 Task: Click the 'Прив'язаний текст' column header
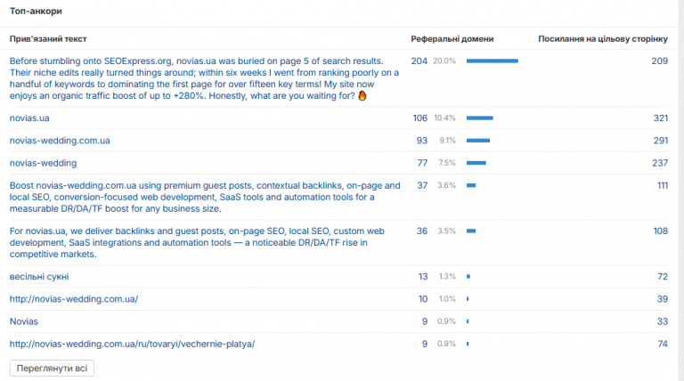[48, 39]
